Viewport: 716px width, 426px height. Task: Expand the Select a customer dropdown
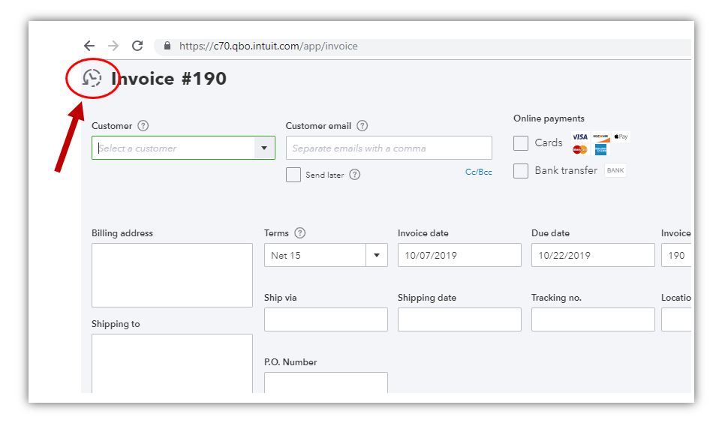(x=263, y=148)
